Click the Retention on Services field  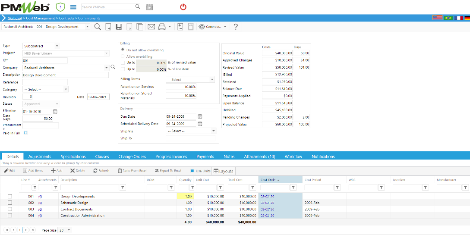(x=181, y=87)
